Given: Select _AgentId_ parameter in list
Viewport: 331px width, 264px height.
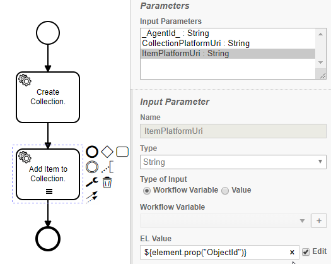Looking at the screenshot, I should click(x=175, y=33).
